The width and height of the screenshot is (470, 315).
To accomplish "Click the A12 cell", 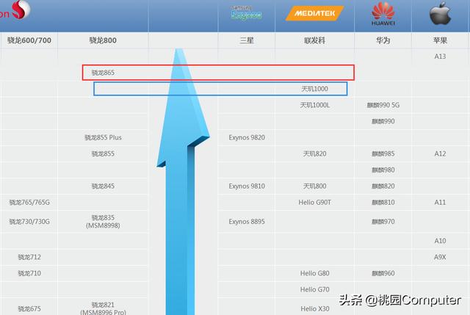I will point(440,153).
